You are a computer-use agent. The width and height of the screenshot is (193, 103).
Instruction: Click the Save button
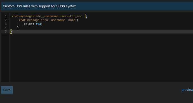[7, 90]
